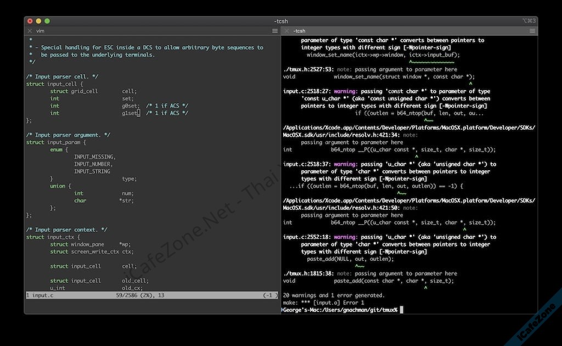Minimize the window with the yellow button
Viewport: 562px width, 346px height.
tap(38, 21)
